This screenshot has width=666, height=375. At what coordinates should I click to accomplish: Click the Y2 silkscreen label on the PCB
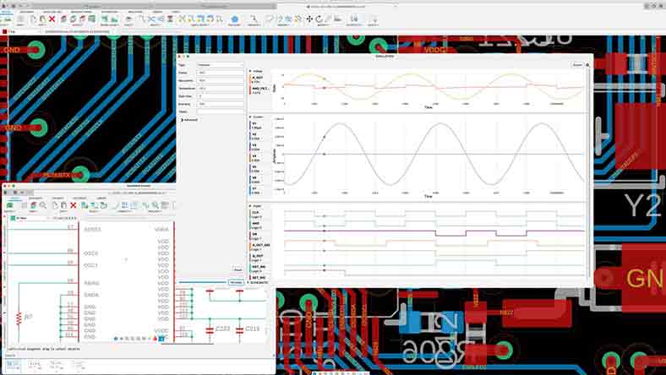click(643, 206)
